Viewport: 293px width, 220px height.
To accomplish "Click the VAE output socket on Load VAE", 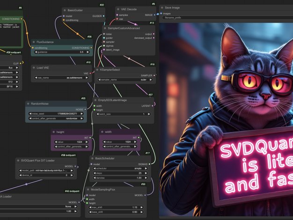I will (90, 73).
